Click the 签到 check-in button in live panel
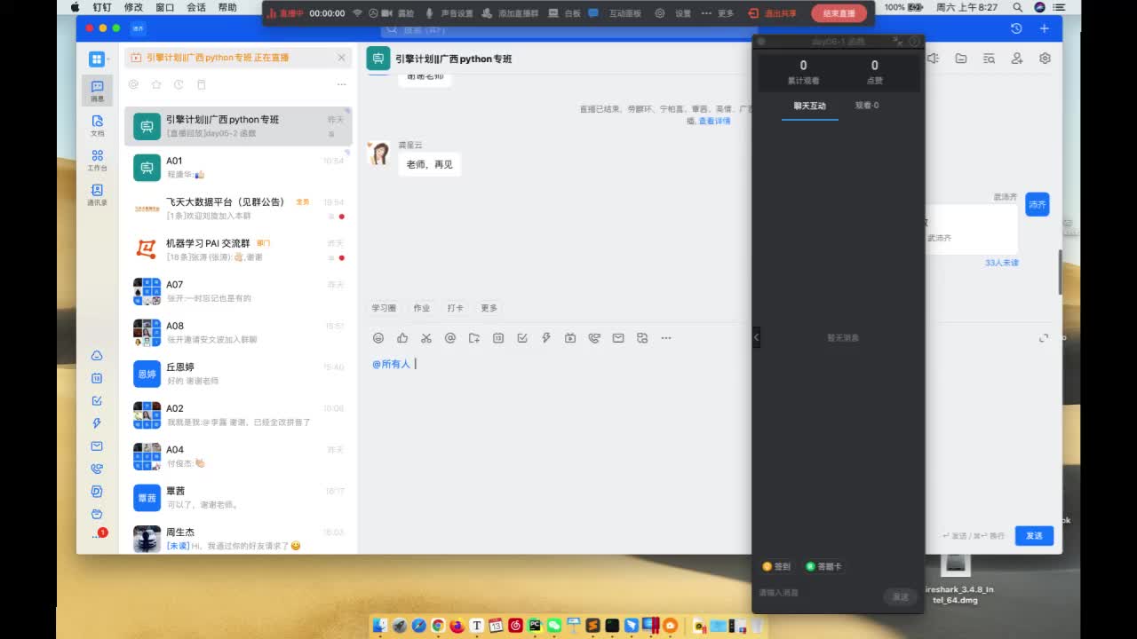The image size is (1137, 639). pyautogui.click(x=776, y=566)
